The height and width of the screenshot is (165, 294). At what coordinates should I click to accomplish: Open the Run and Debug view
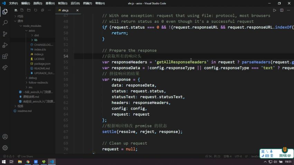(x=5, y=45)
